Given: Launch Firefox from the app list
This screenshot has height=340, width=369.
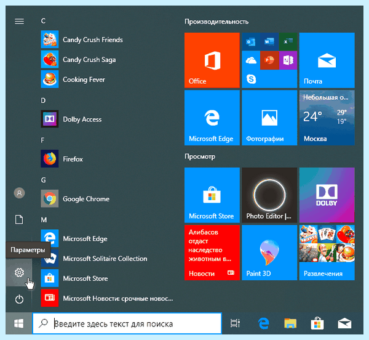Looking at the screenshot, I should tap(50, 159).
